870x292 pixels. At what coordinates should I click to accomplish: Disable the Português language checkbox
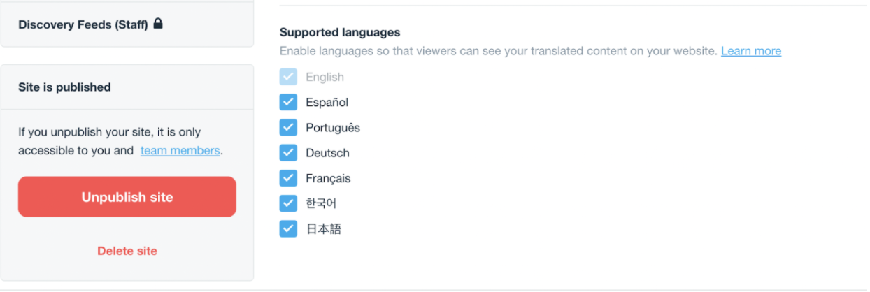pyautogui.click(x=288, y=128)
